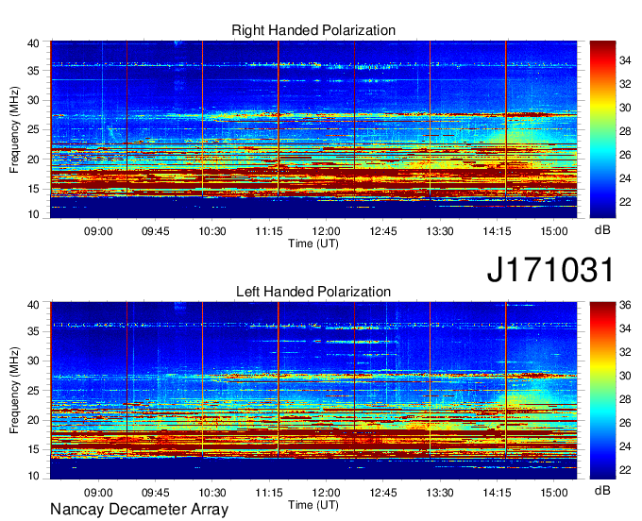Click the 15:00 tick on the top plot
The image size is (642, 521).
[x=554, y=231]
